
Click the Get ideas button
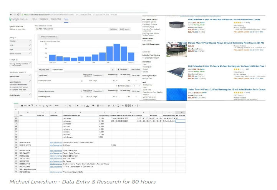coord(113,29)
